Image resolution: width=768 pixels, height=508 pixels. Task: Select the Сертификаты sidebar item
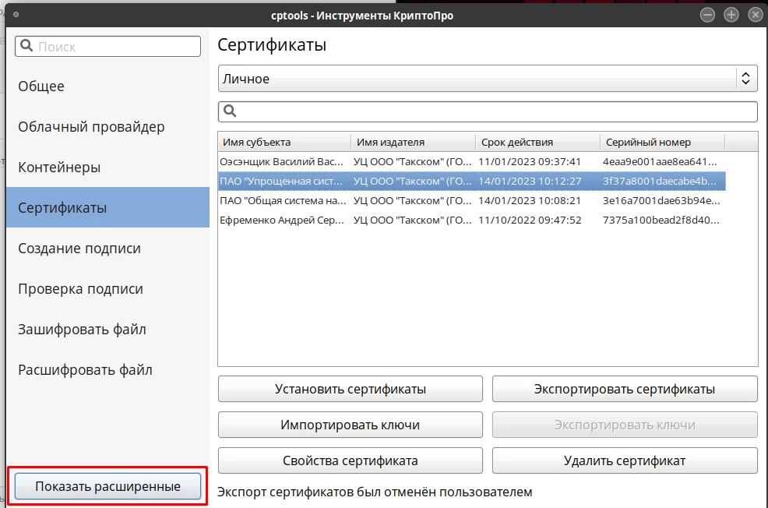107,207
